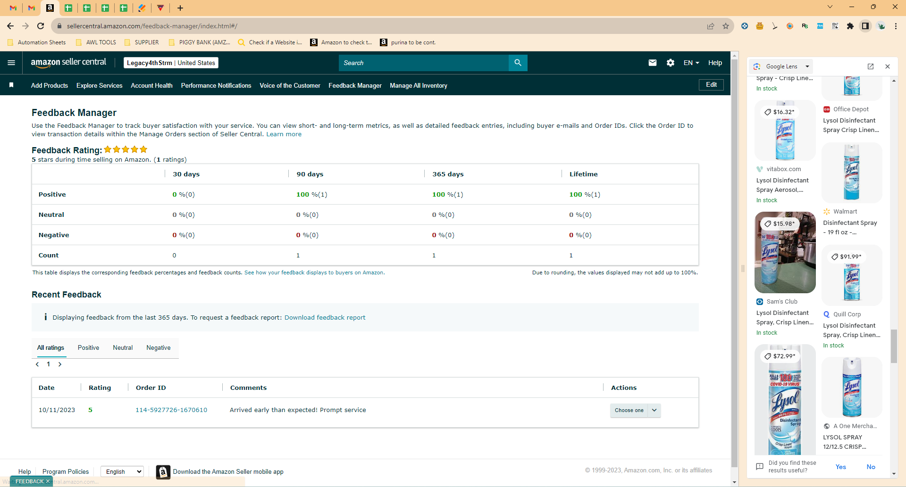Viewport: 906px width, 487px height.
Task: Click the share page icon in address bar
Action: pos(711,26)
